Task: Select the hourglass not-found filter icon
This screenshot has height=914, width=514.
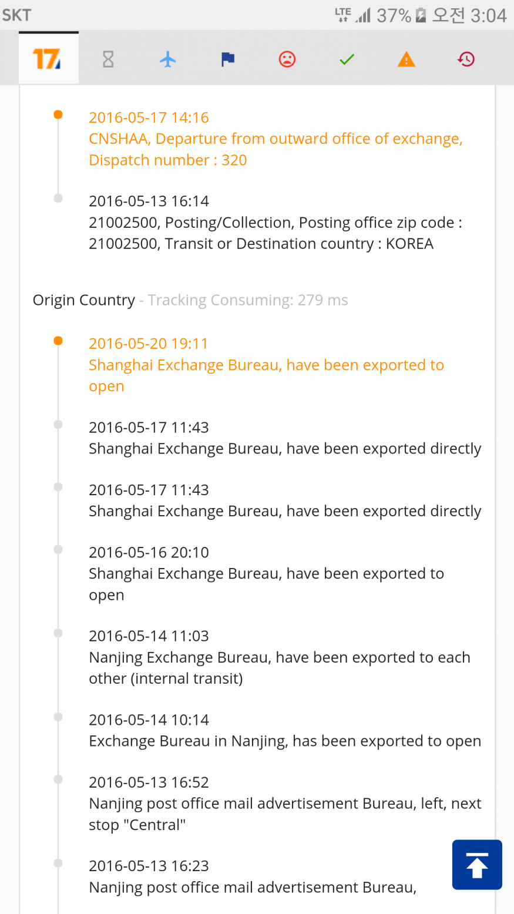Action: (x=108, y=59)
